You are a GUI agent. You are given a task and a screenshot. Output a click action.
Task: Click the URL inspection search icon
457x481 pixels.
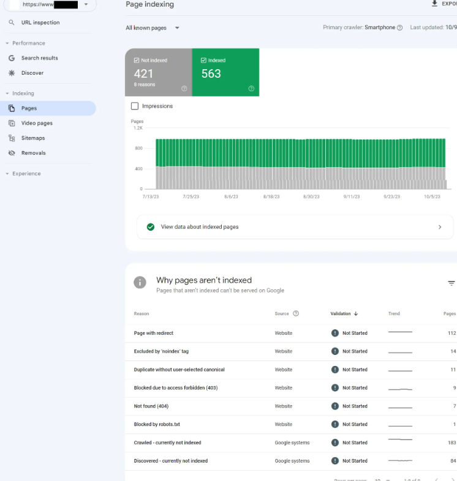click(12, 23)
